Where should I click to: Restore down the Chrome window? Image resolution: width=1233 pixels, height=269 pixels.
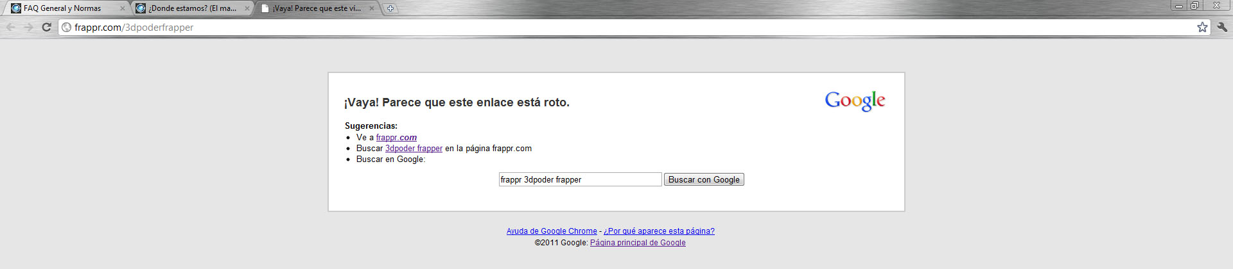tap(1194, 6)
